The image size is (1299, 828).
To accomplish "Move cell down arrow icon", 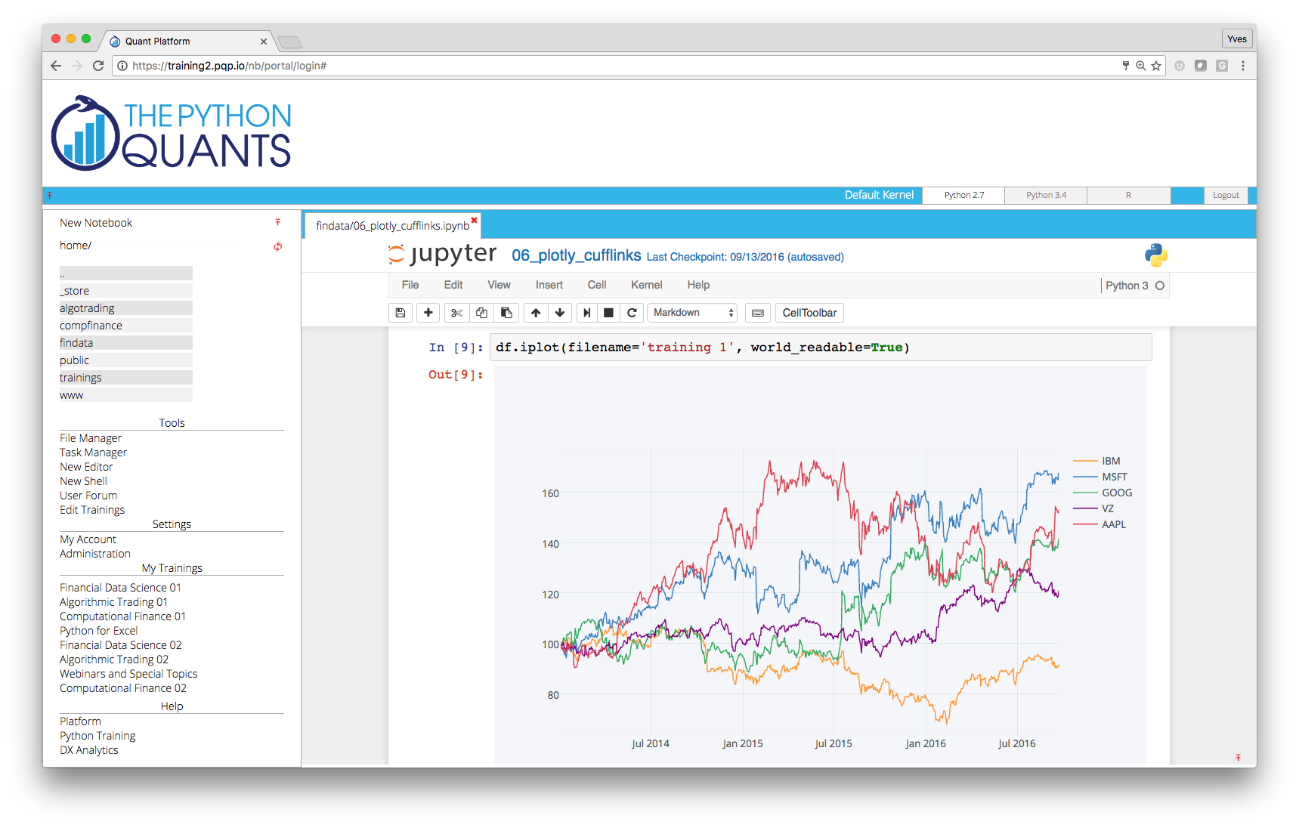I will click(560, 313).
